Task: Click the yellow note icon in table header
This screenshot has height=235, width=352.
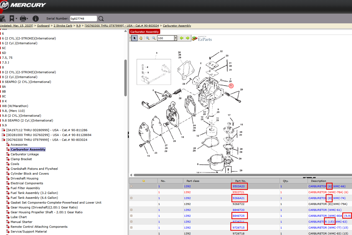Action: (143, 181)
